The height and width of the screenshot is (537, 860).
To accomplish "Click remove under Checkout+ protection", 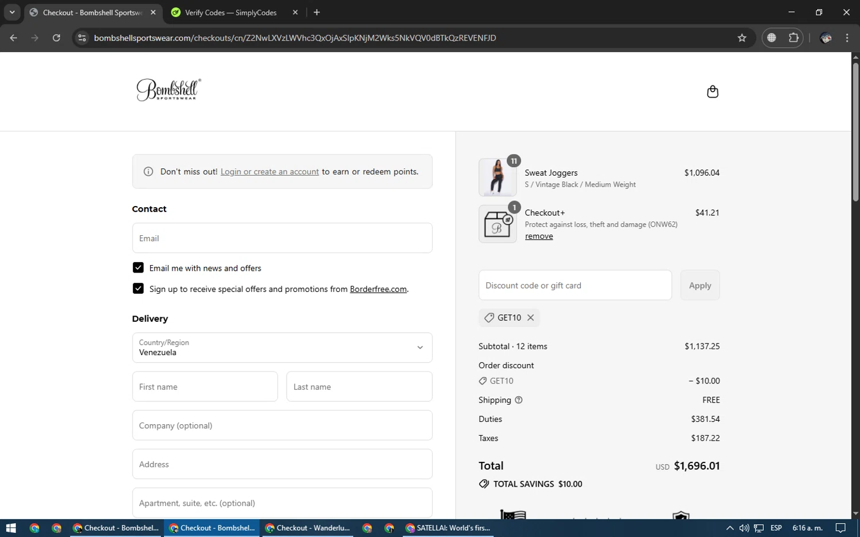I will pyautogui.click(x=539, y=236).
